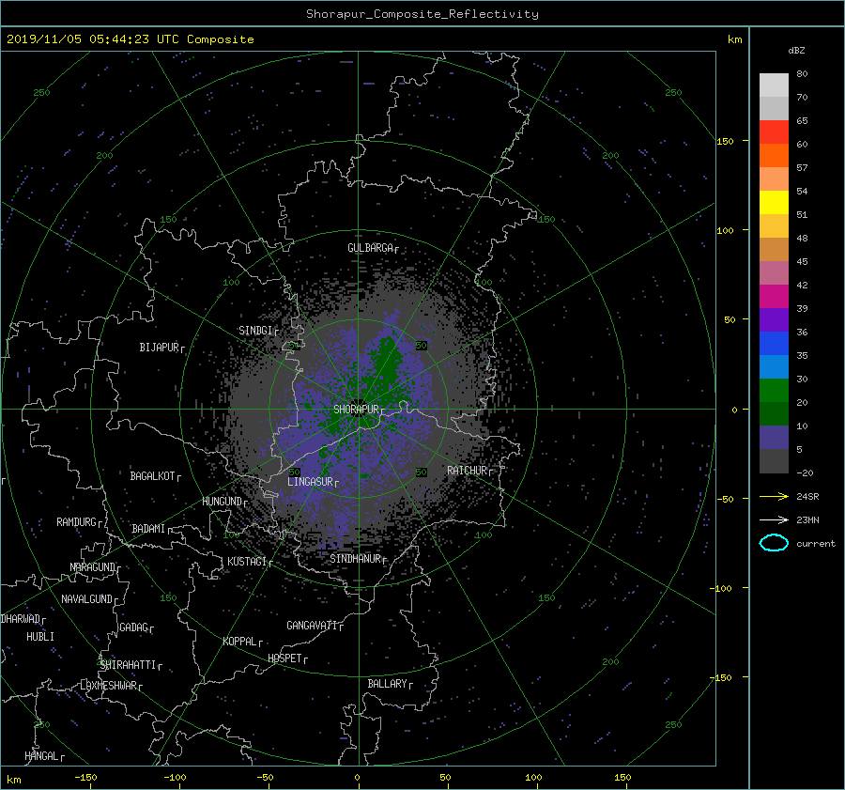Image resolution: width=845 pixels, height=790 pixels.
Task: Click the 24SR legend text
Action: (807, 496)
